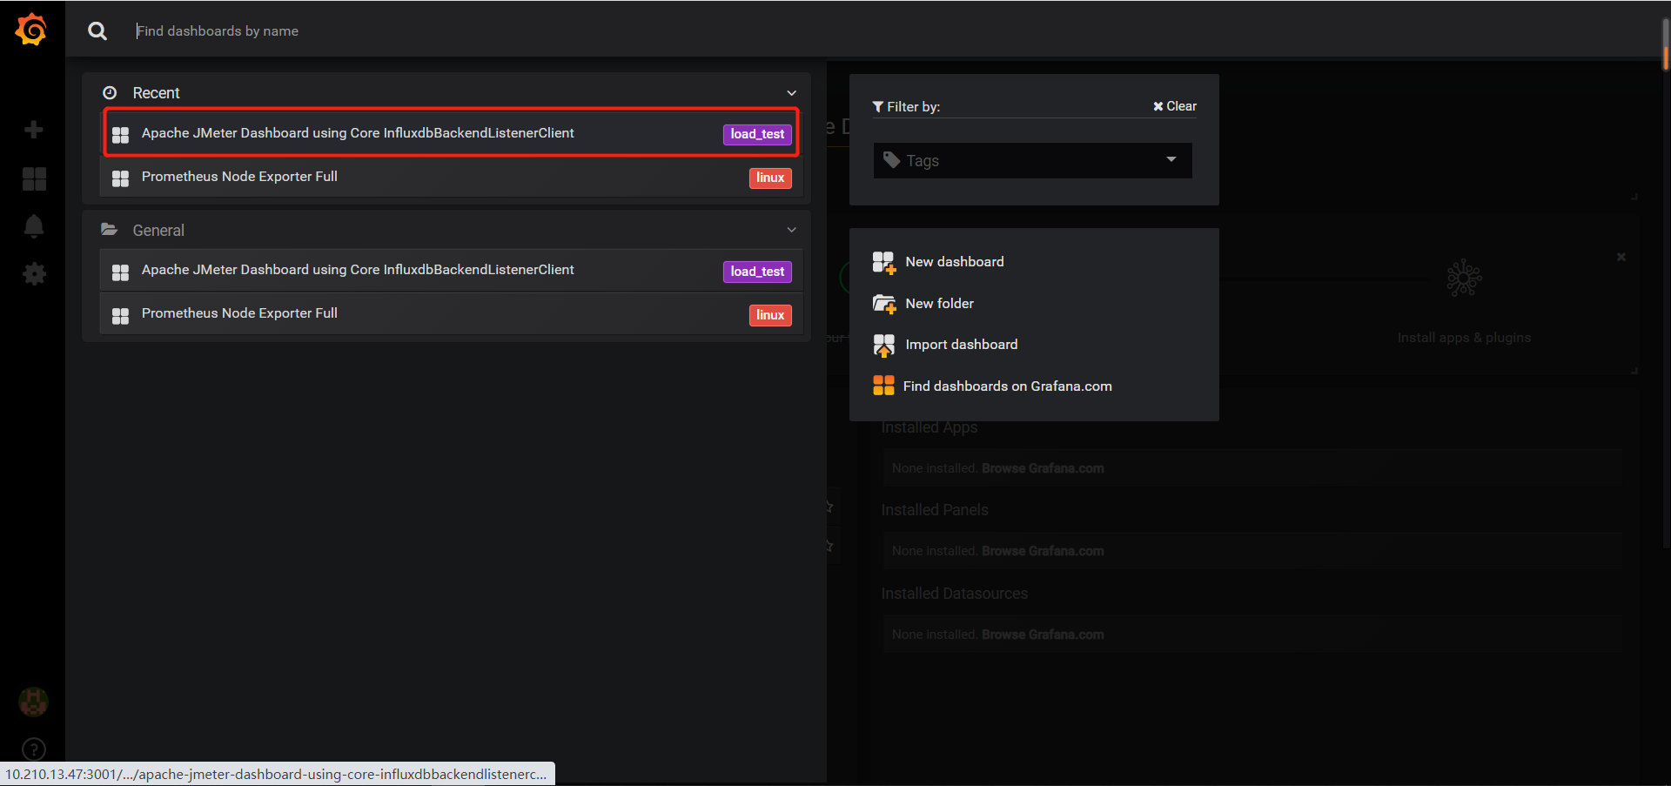Image resolution: width=1671 pixels, height=786 pixels.
Task: Open the Tags filter dropdown
Action: (x=1032, y=160)
